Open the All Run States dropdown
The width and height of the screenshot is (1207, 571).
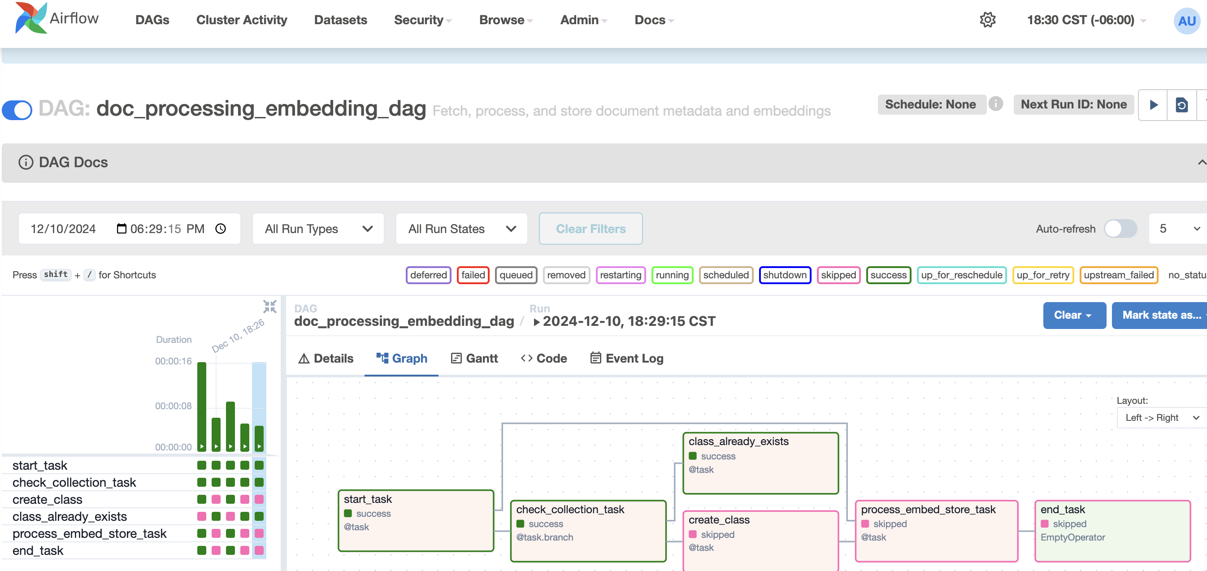[461, 229]
